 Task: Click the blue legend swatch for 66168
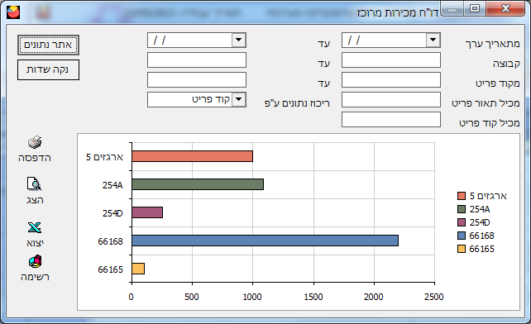[462, 236]
